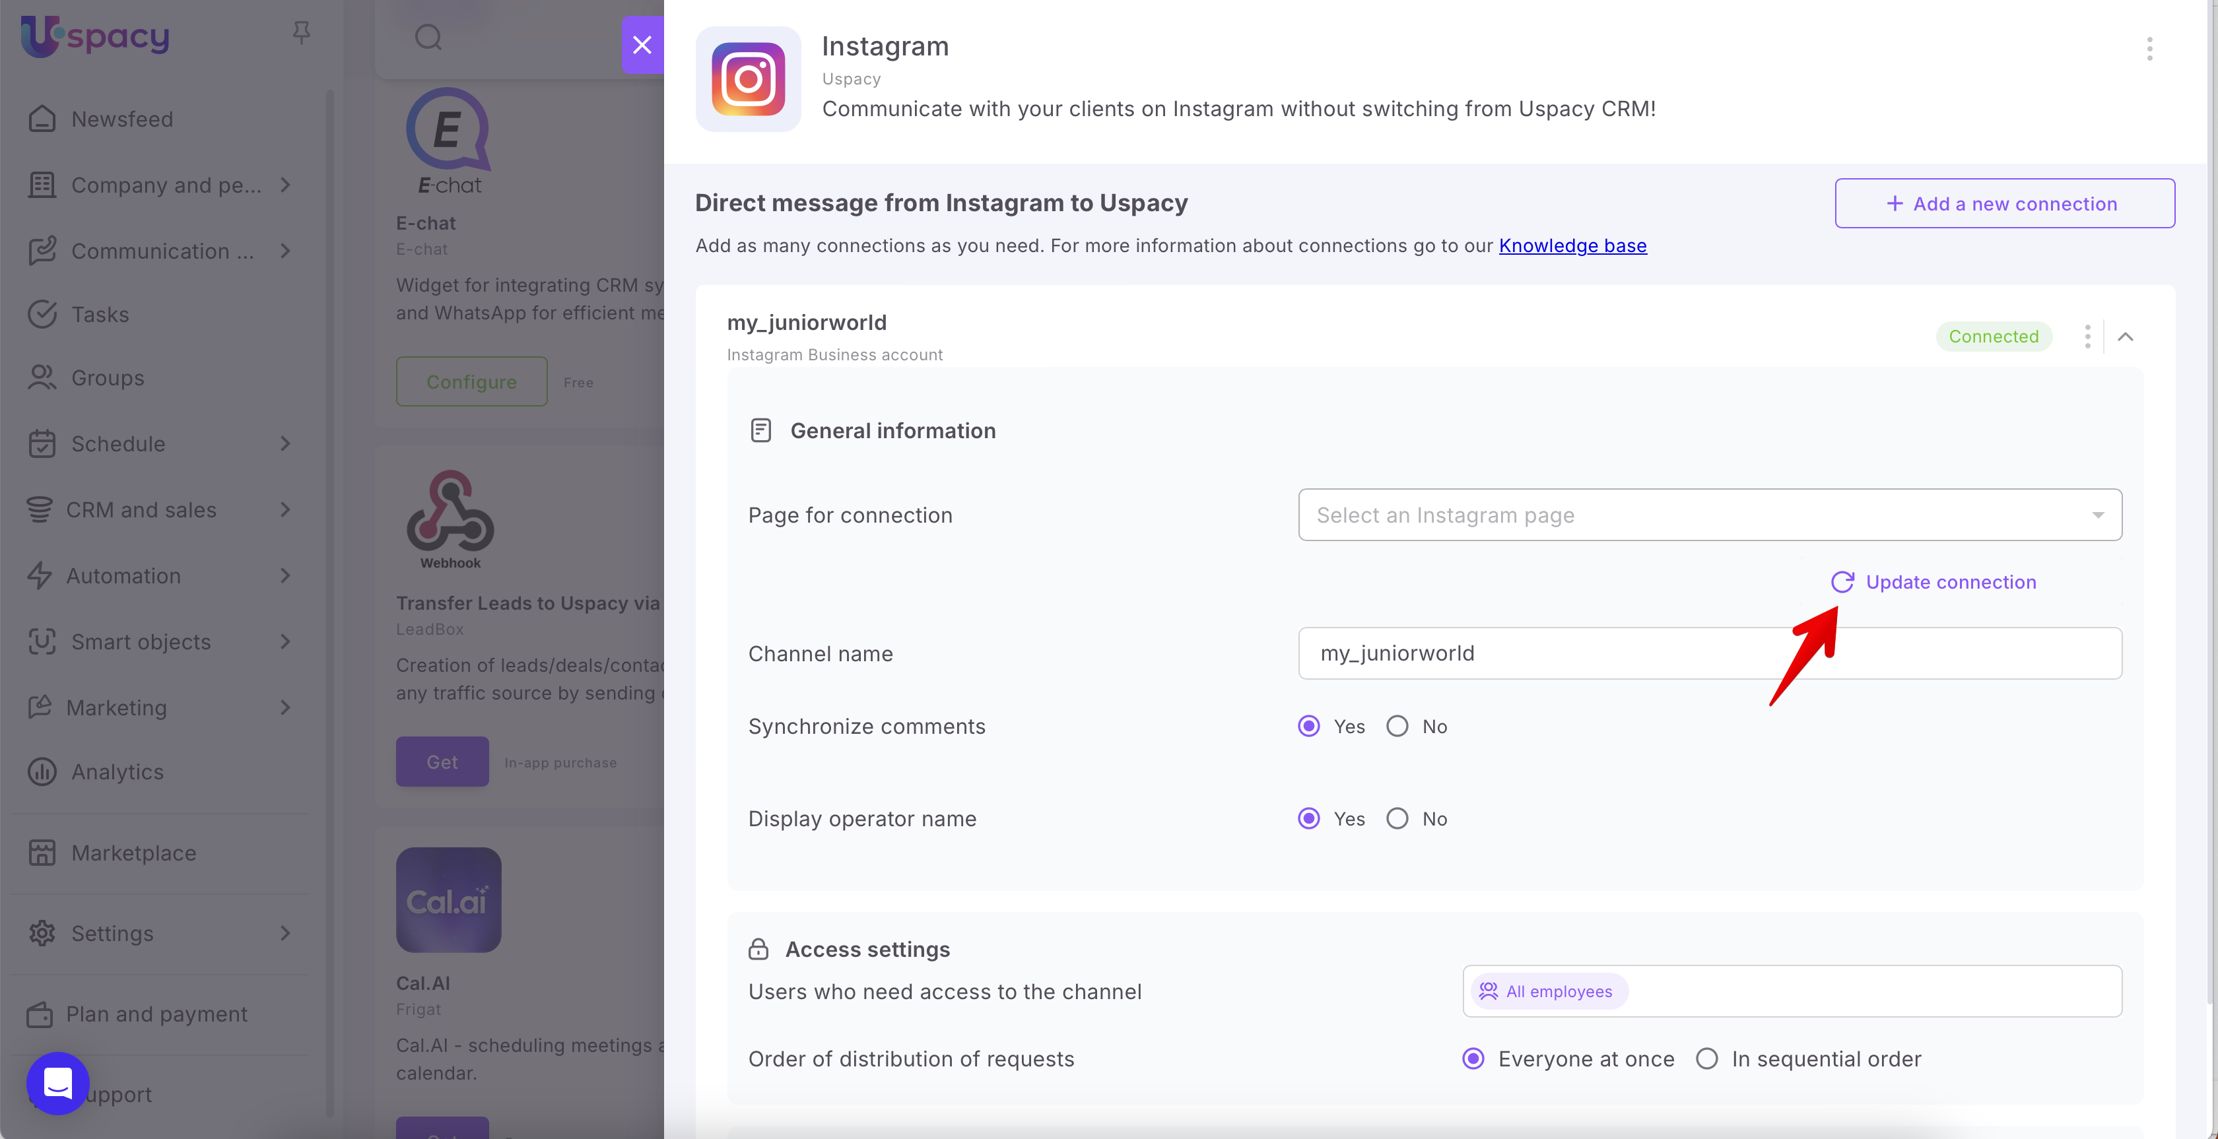Select In sequential order distribution
Image resolution: width=2218 pixels, height=1139 pixels.
click(x=1706, y=1059)
